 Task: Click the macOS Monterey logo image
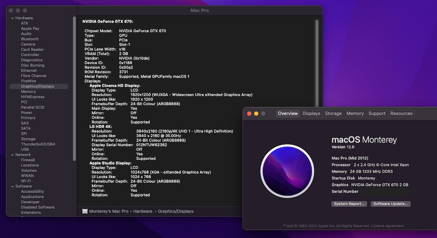tap(288, 171)
